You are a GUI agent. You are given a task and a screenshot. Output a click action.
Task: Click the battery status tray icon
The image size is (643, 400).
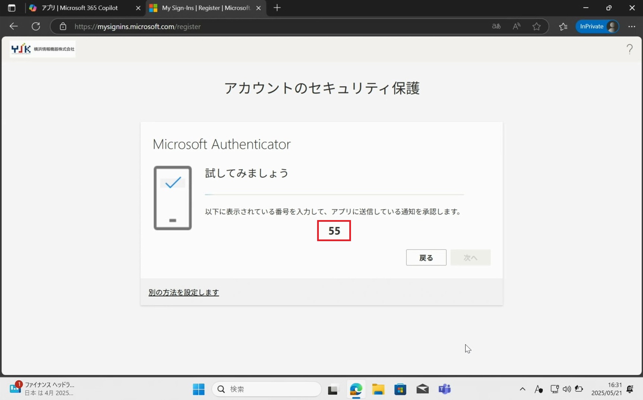coord(579,389)
